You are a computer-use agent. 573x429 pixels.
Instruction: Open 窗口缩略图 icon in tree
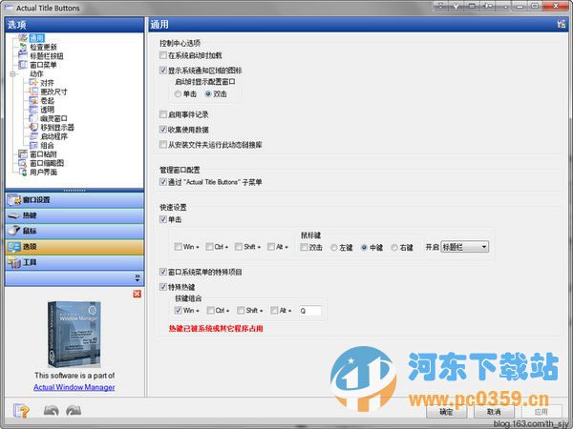23,163
